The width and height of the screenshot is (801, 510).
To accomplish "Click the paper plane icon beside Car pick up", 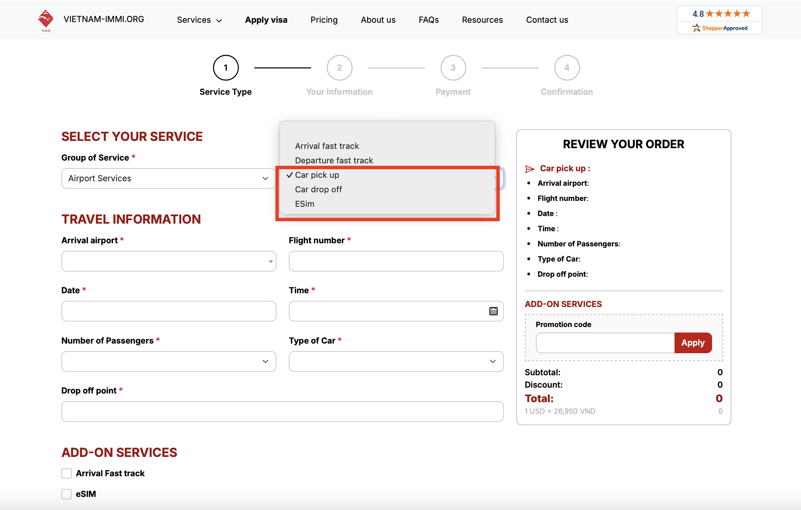I will pyautogui.click(x=529, y=169).
